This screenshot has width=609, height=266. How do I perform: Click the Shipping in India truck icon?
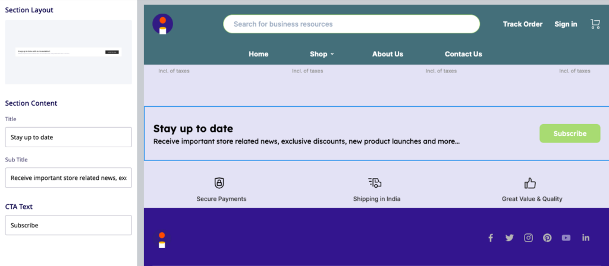(x=375, y=183)
